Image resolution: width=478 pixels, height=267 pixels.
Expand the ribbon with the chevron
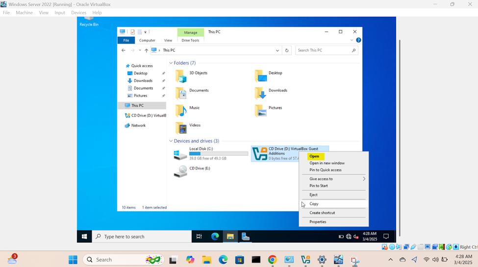point(352,40)
